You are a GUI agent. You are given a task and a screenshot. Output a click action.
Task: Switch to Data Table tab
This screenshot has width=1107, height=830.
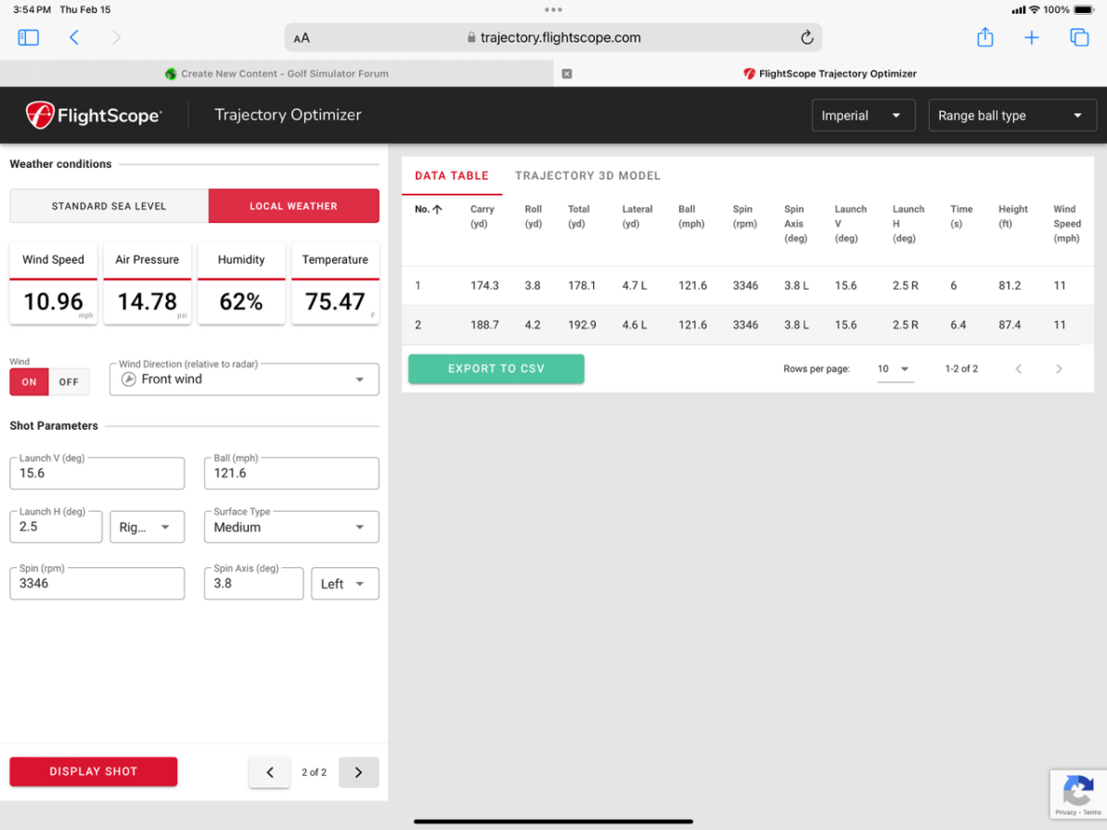452,175
